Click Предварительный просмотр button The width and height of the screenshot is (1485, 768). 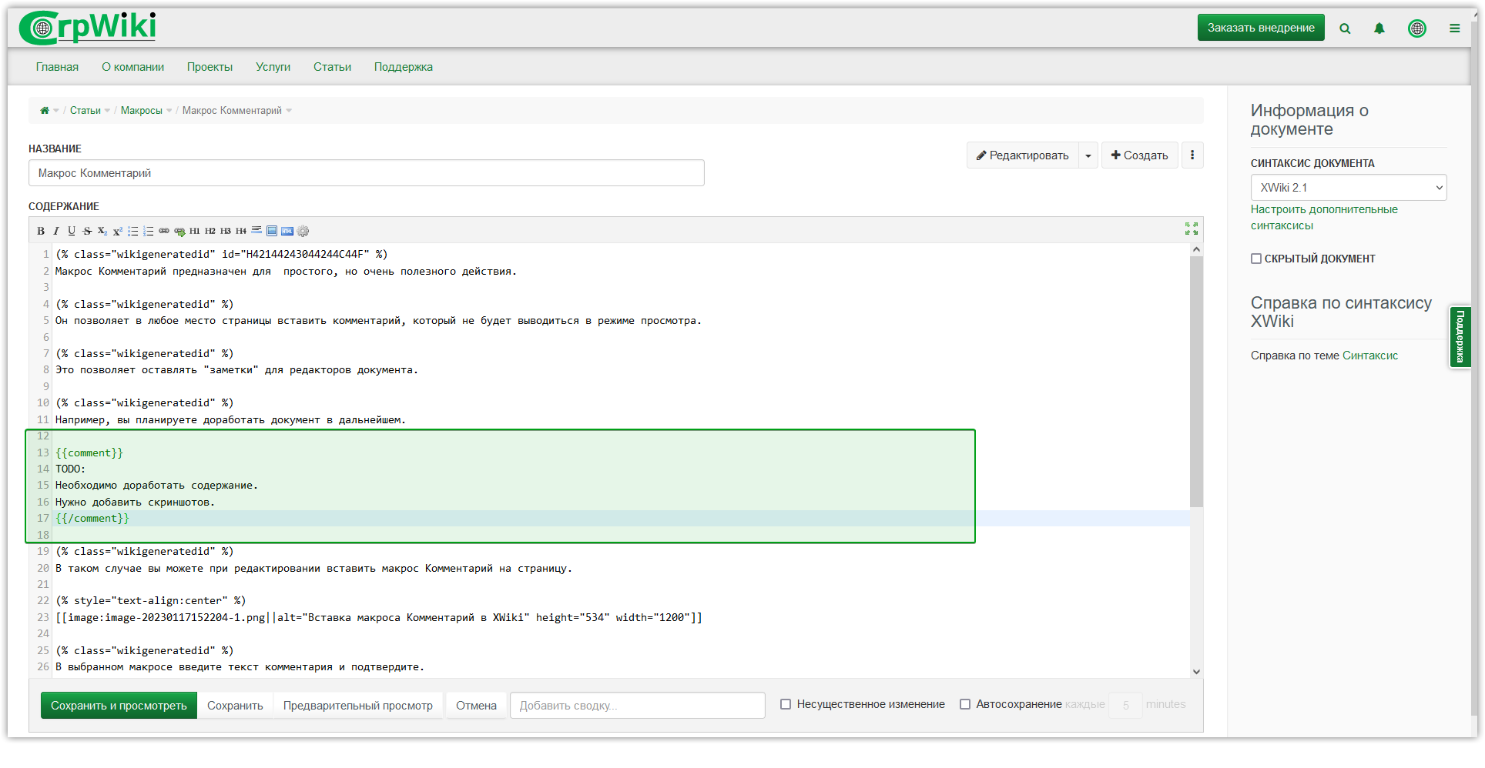click(358, 706)
